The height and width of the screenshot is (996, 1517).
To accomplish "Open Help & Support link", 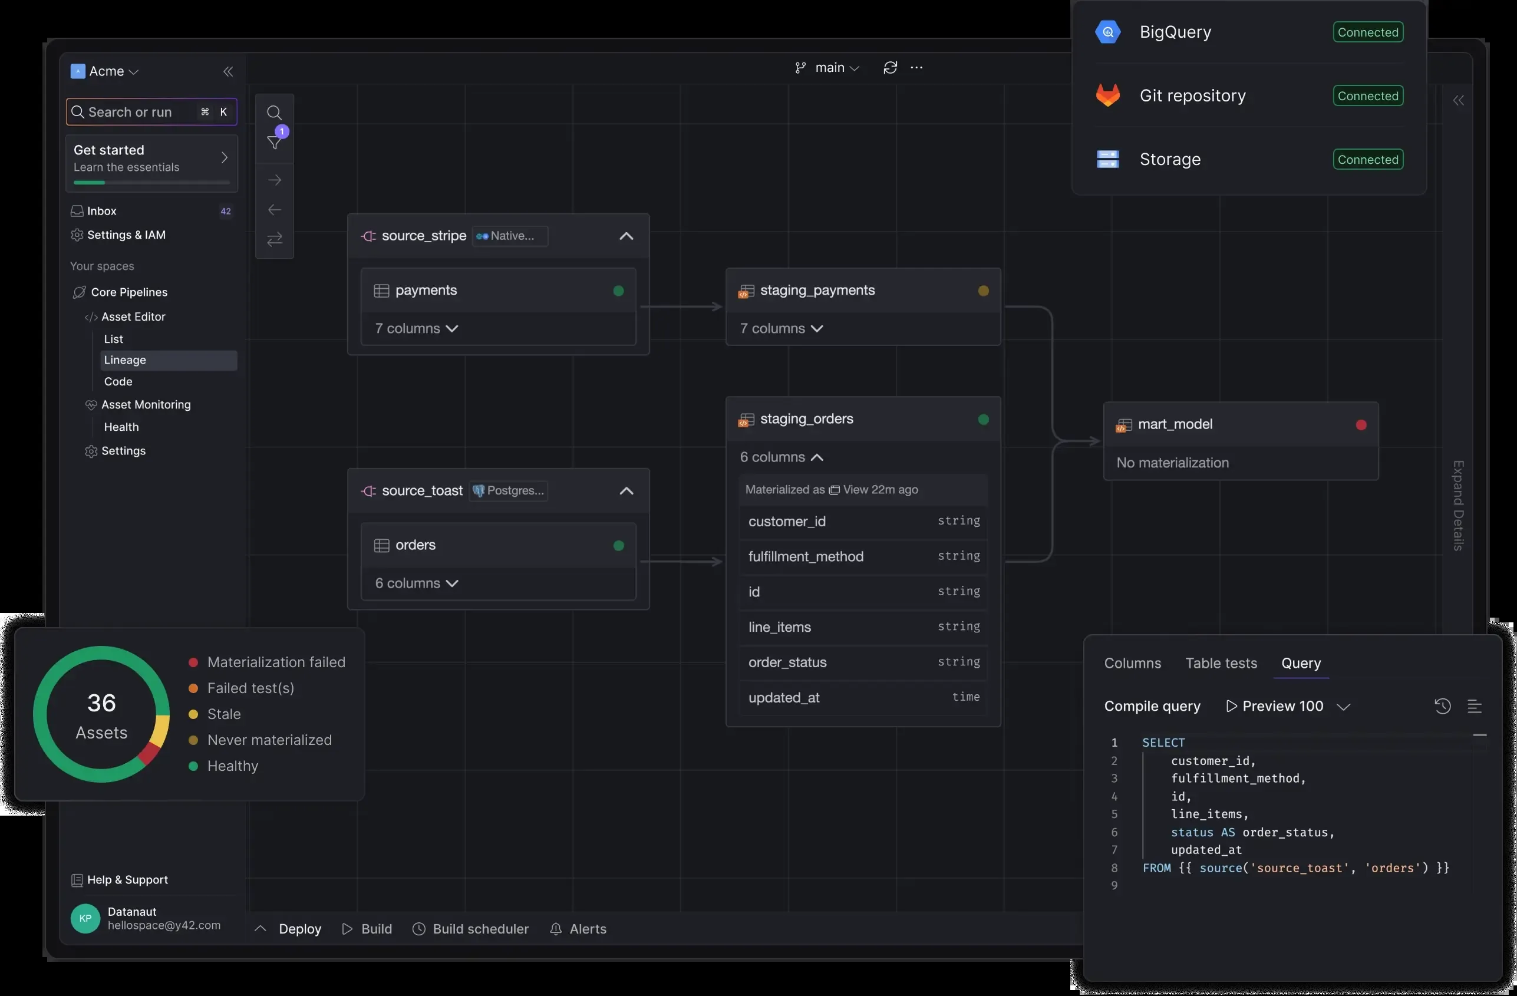I will (x=120, y=880).
